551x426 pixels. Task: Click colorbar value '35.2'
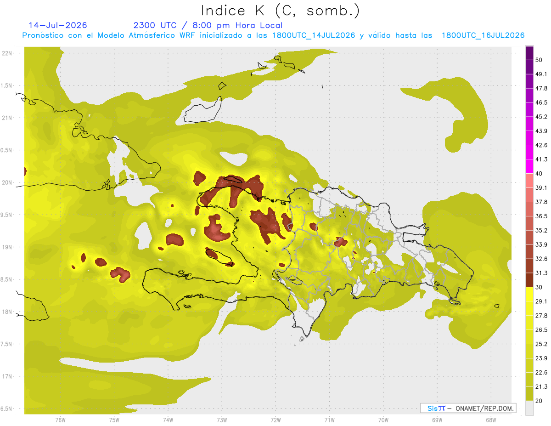tap(541, 230)
